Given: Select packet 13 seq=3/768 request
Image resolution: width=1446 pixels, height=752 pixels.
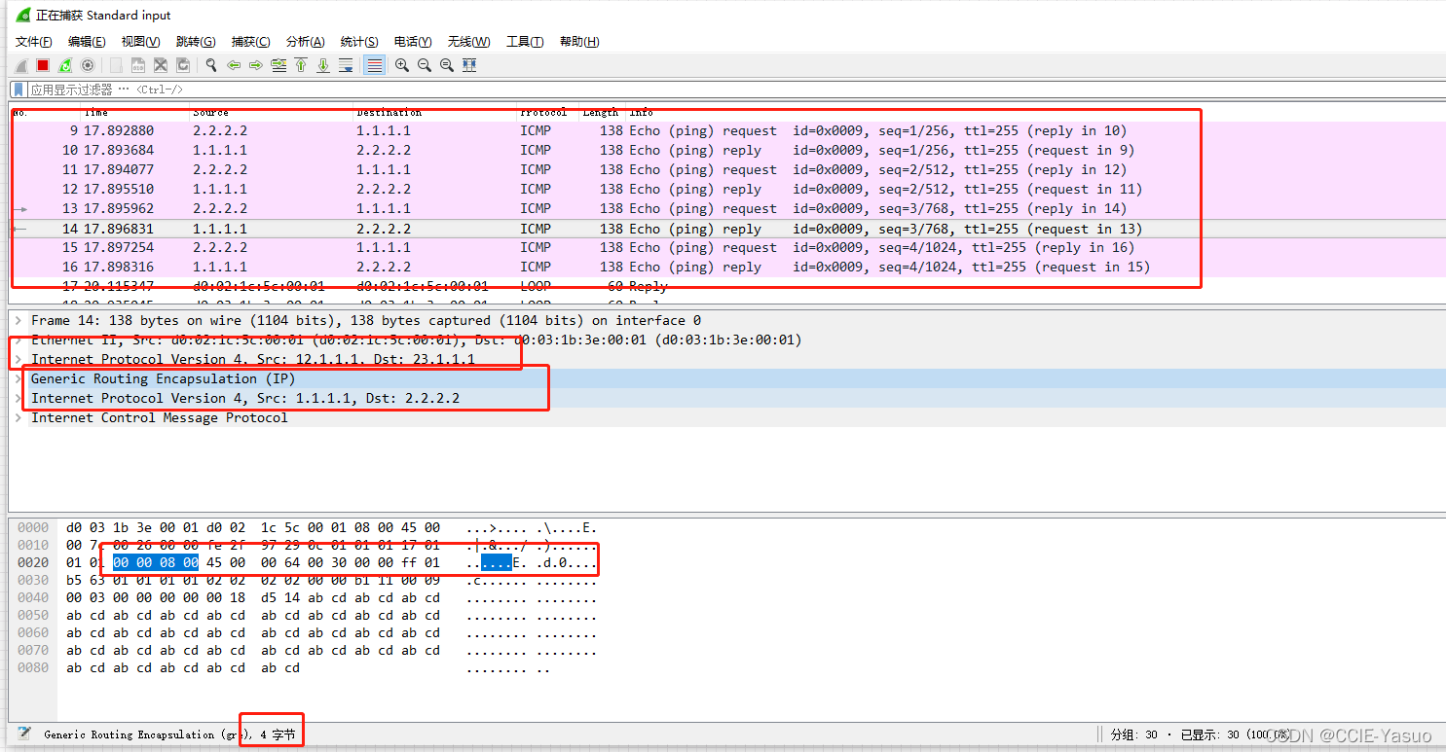Looking at the screenshot, I should tap(727, 208).
